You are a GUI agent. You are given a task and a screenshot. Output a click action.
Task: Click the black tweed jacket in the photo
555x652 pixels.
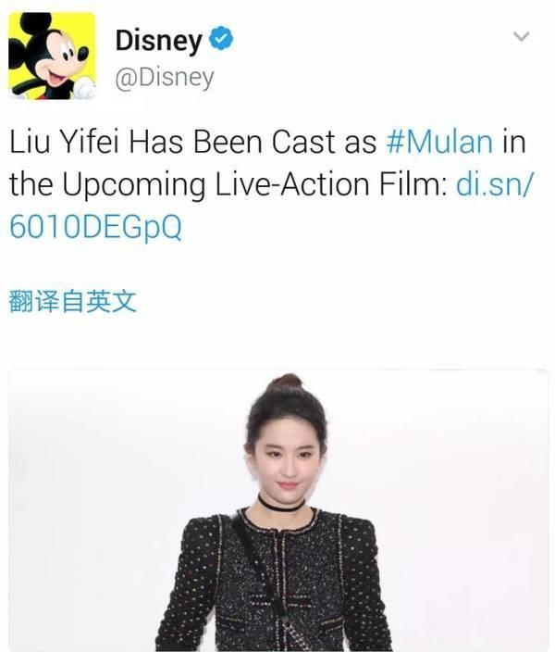pos(274,583)
